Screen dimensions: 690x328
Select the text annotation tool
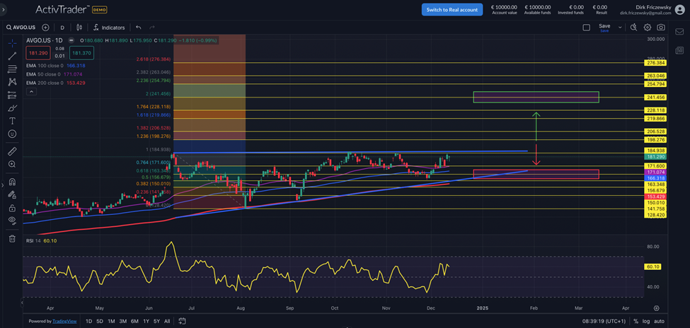click(x=12, y=121)
